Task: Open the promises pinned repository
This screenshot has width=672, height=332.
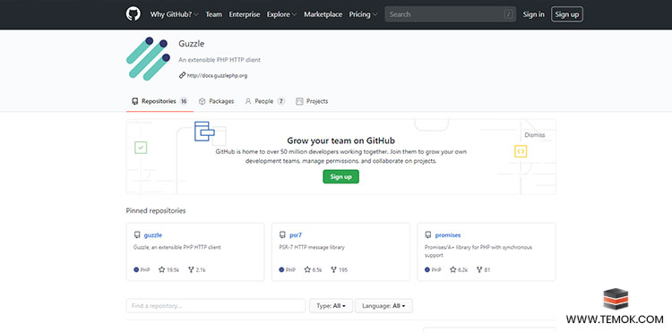Action: pos(448,234)
